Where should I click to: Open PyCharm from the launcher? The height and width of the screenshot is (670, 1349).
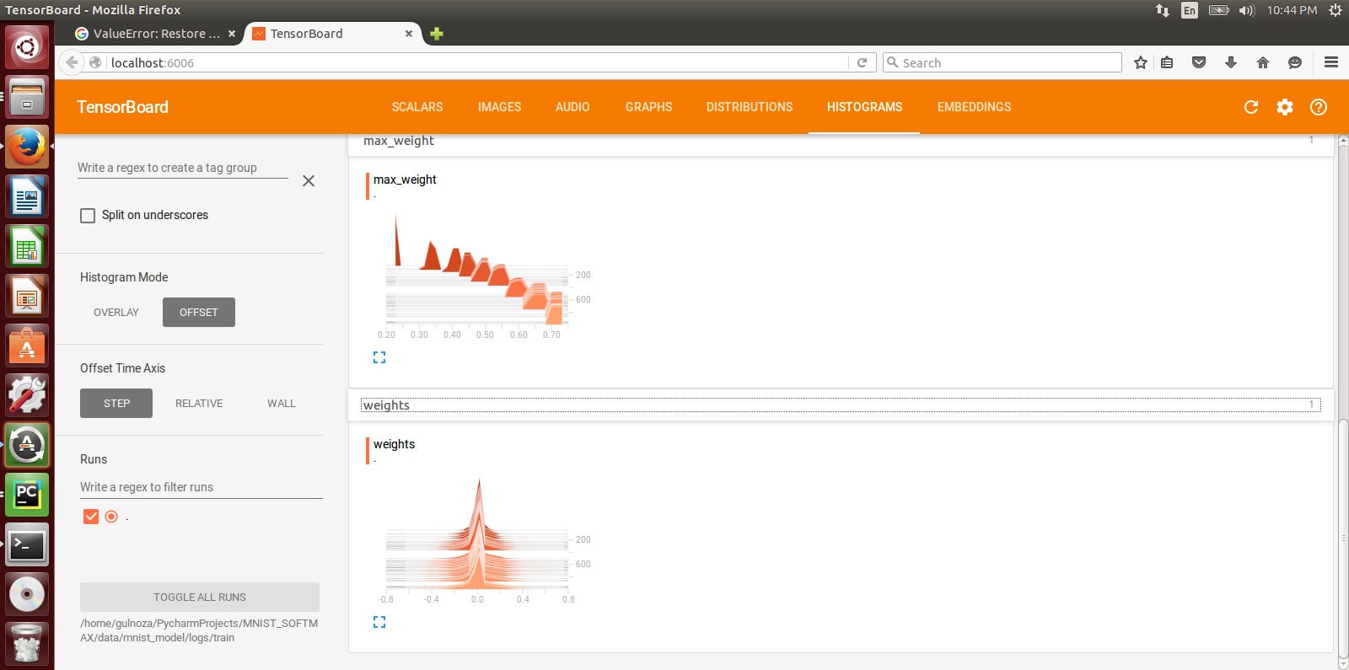point(27,495)
